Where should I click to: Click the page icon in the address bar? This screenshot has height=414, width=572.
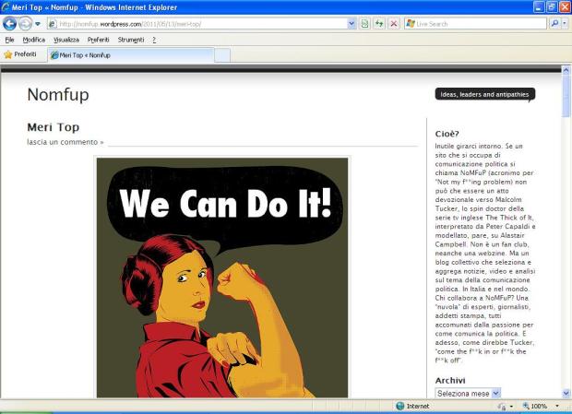click(x=53, y=24)
